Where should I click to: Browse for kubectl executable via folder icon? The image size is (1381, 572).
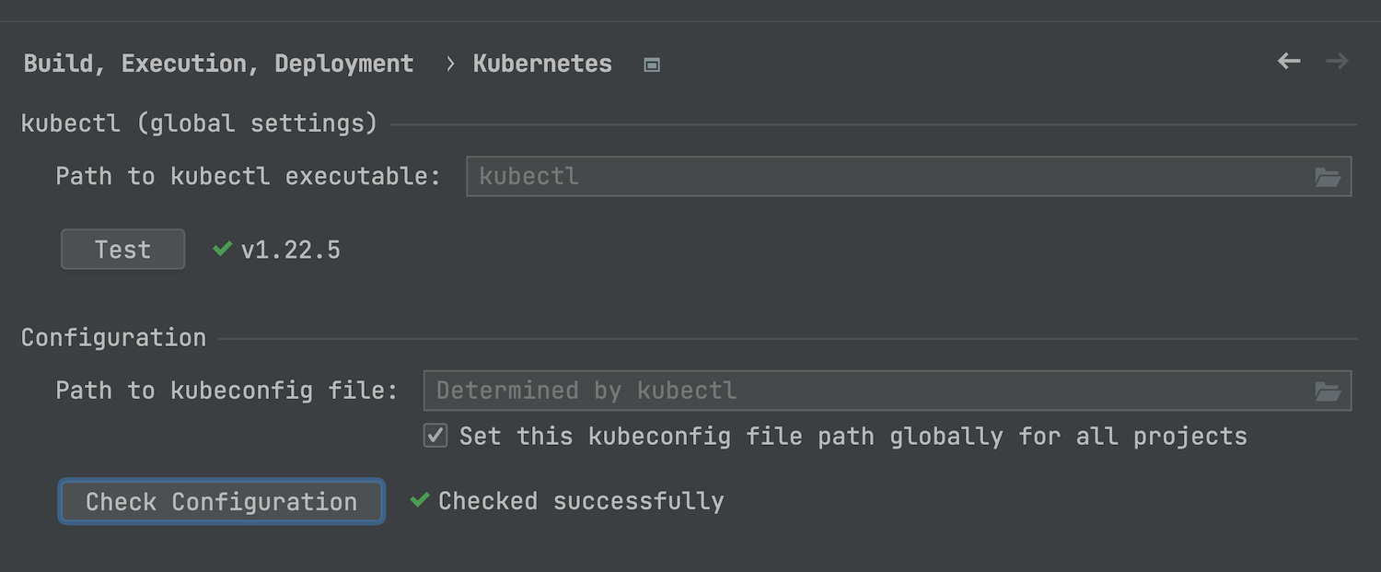pyautogui.click(x=1328, y=177)
